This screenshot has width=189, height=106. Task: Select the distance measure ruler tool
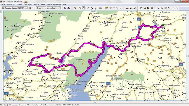pyautogui.click(x=100, y=8)
